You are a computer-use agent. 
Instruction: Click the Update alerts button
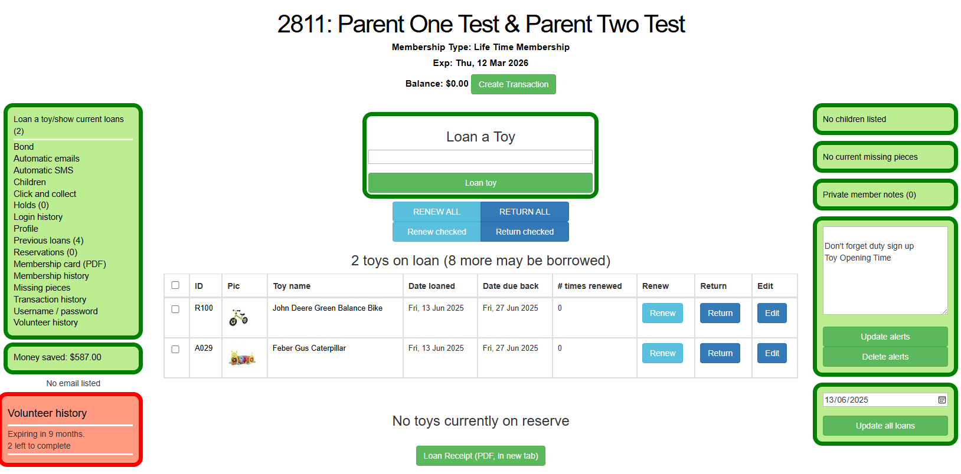885,337
